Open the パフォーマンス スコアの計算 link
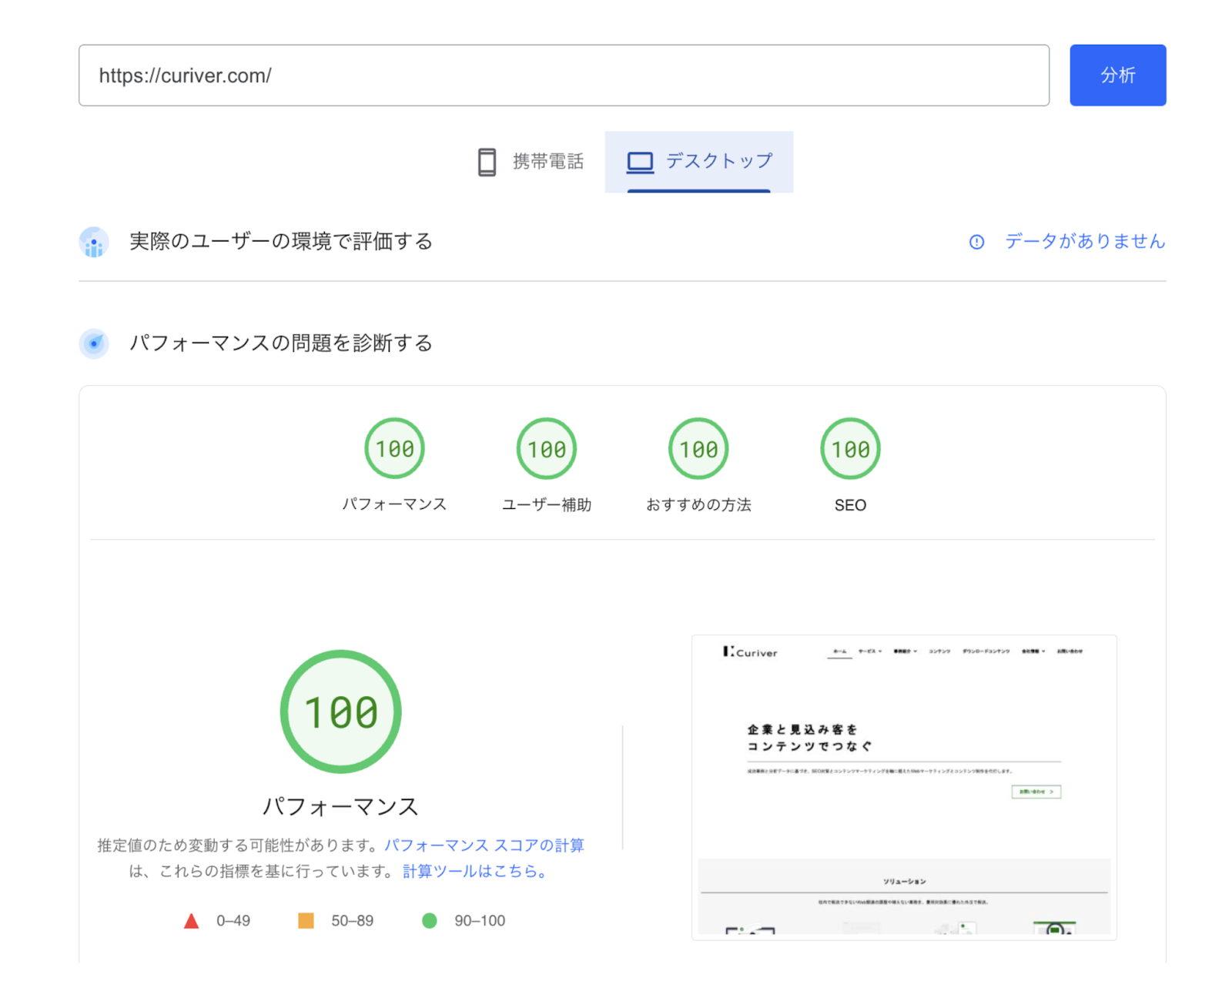 484,846
